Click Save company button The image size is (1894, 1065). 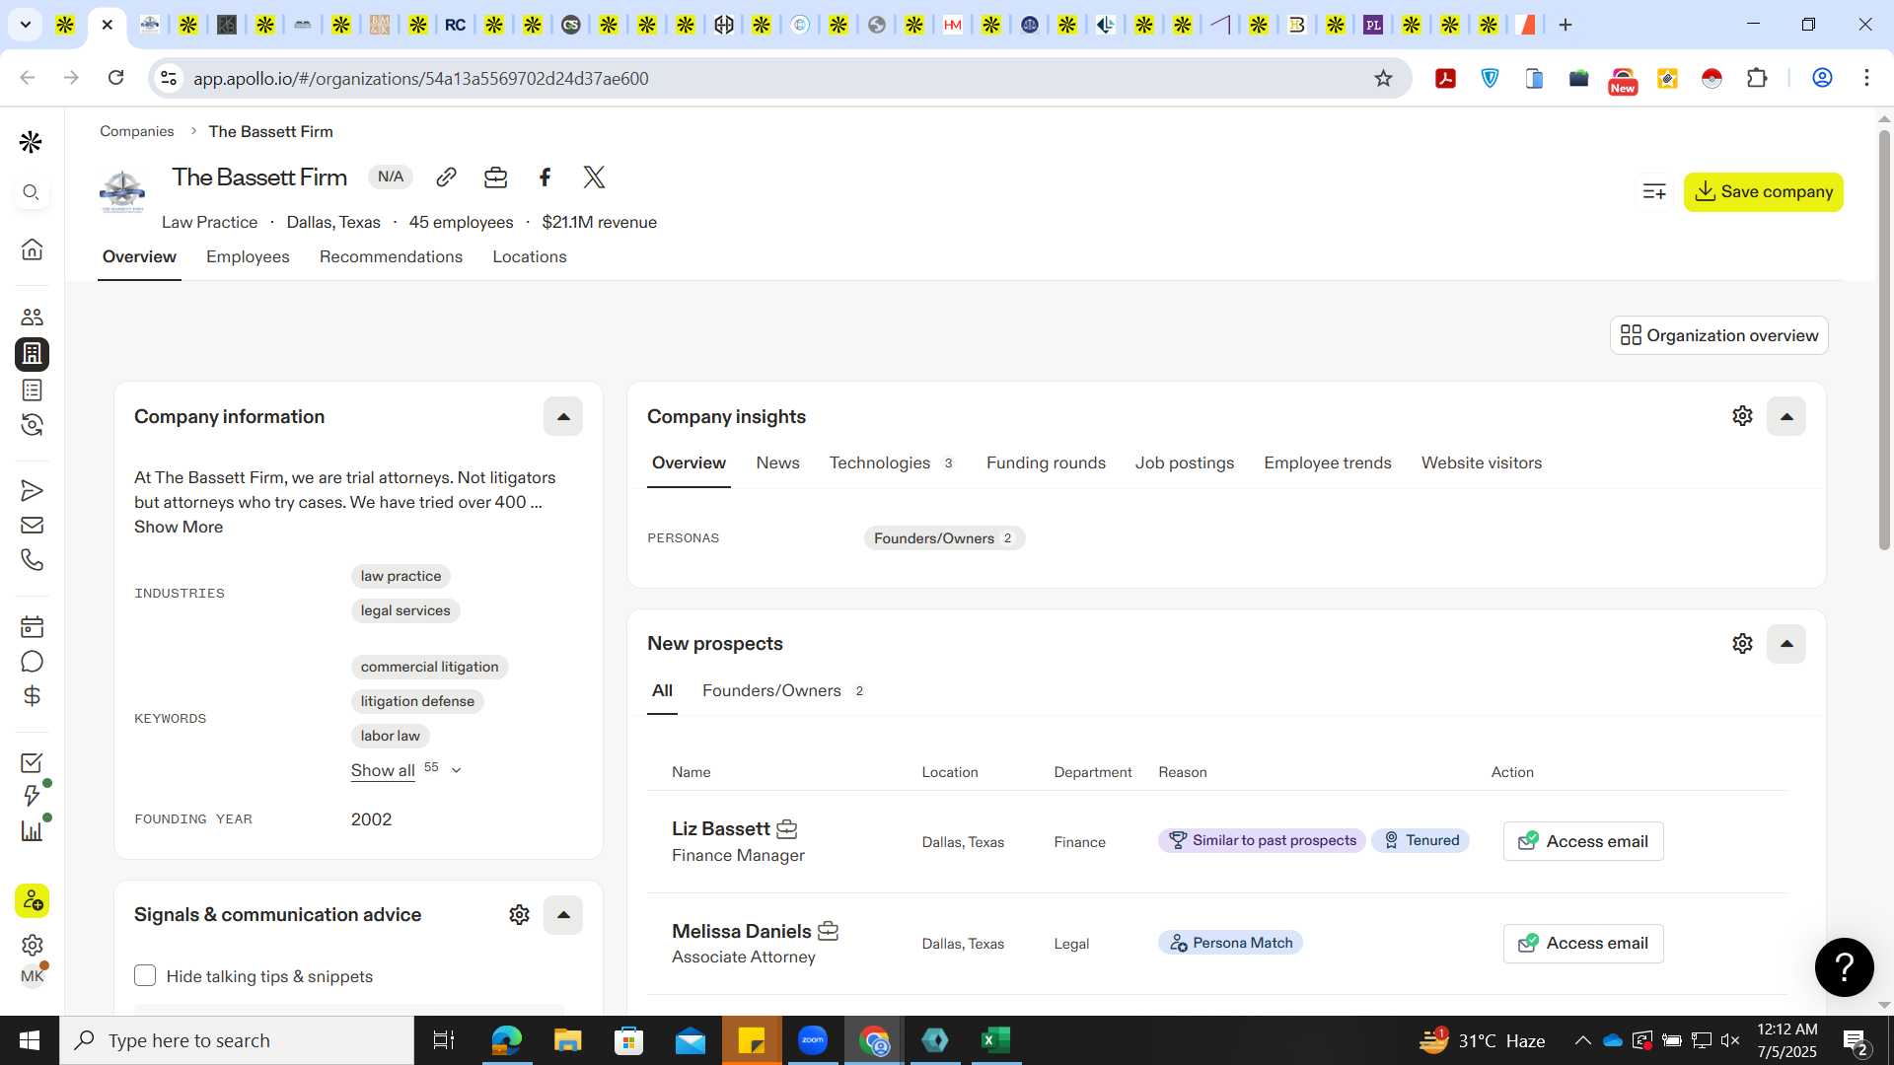tap(1764, 191)
